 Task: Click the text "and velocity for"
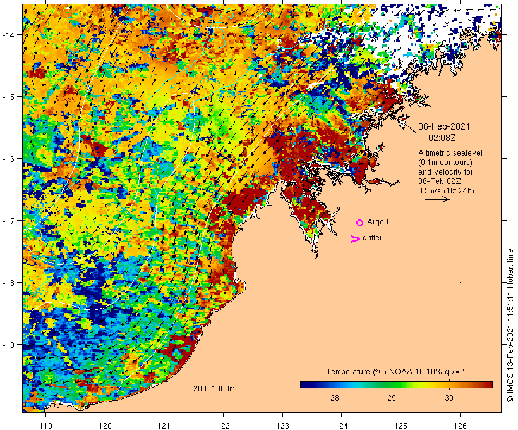click(x=445, y=172)
